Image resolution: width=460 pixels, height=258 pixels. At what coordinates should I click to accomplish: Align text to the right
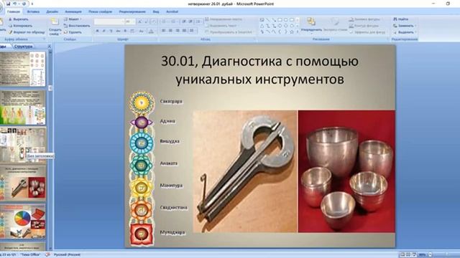tap(178, 31)
